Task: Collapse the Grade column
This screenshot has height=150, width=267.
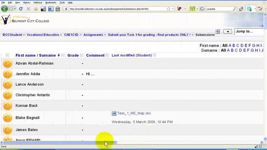Action: pos(82,55)
